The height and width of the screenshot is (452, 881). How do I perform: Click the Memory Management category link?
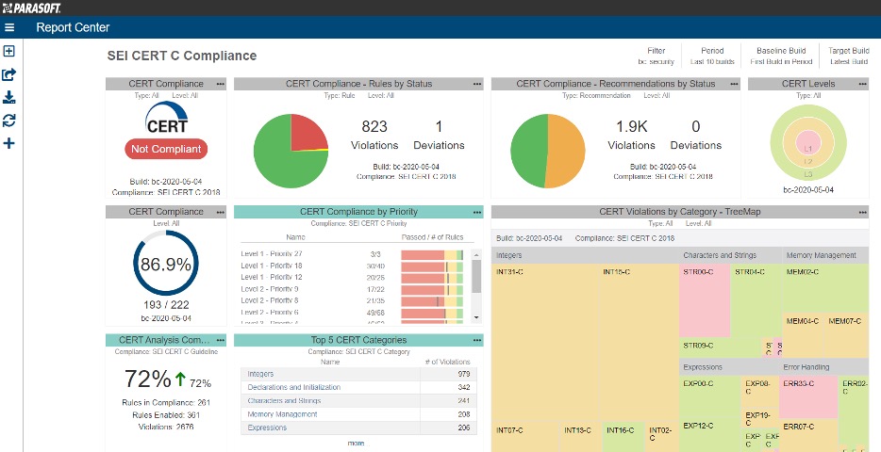[x=282, y=414]
